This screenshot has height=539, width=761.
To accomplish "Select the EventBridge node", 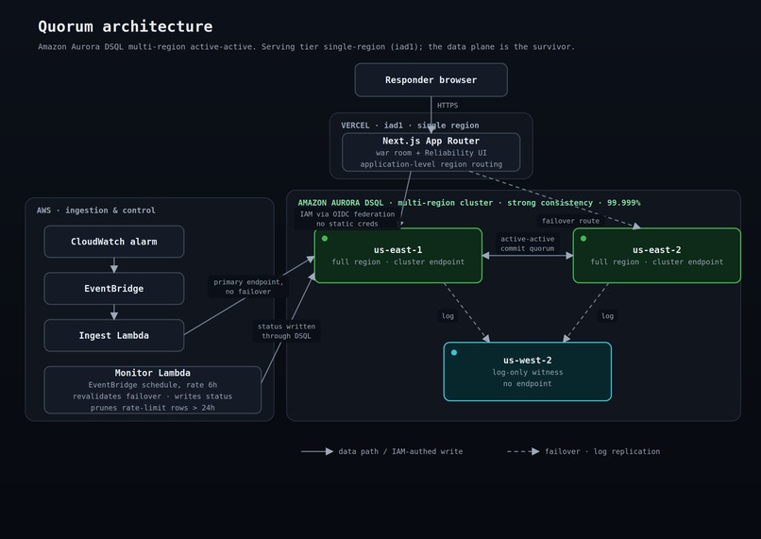I will [x=114, y=288].
